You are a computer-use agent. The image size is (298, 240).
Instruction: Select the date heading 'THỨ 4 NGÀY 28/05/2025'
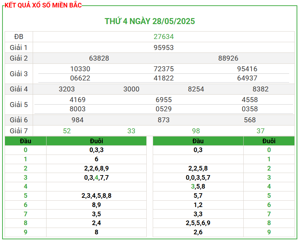[150, 21]
